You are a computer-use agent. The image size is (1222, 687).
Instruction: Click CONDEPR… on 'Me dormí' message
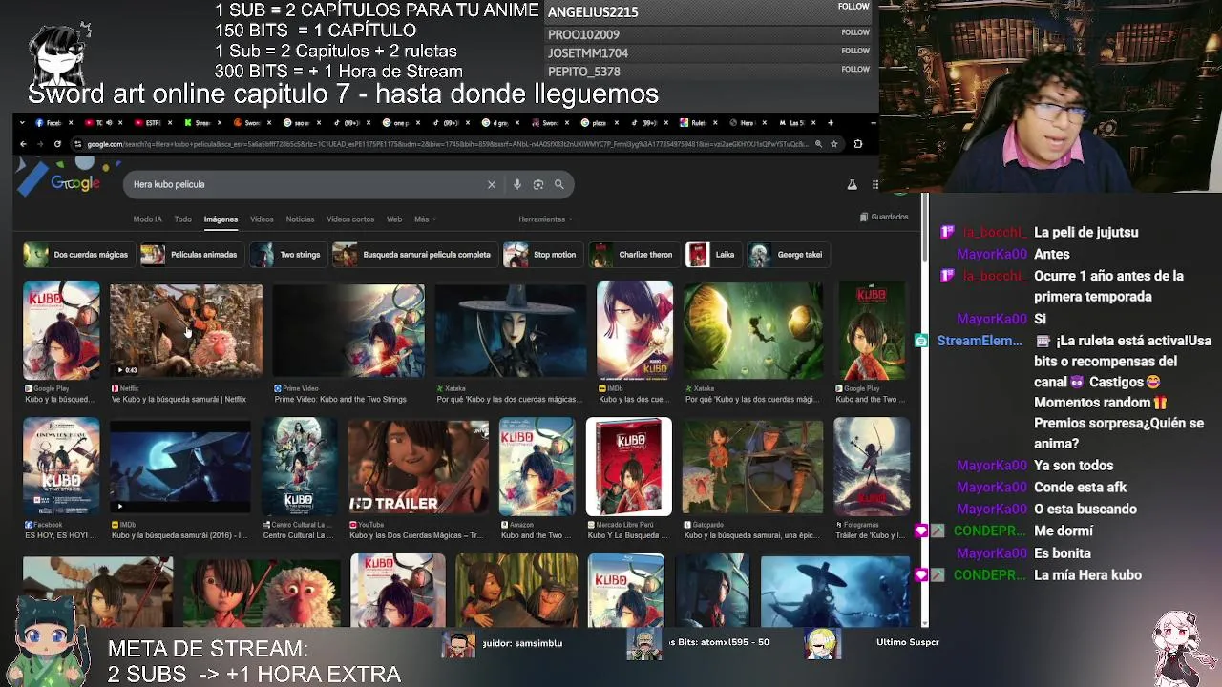(x=988, y=531)
